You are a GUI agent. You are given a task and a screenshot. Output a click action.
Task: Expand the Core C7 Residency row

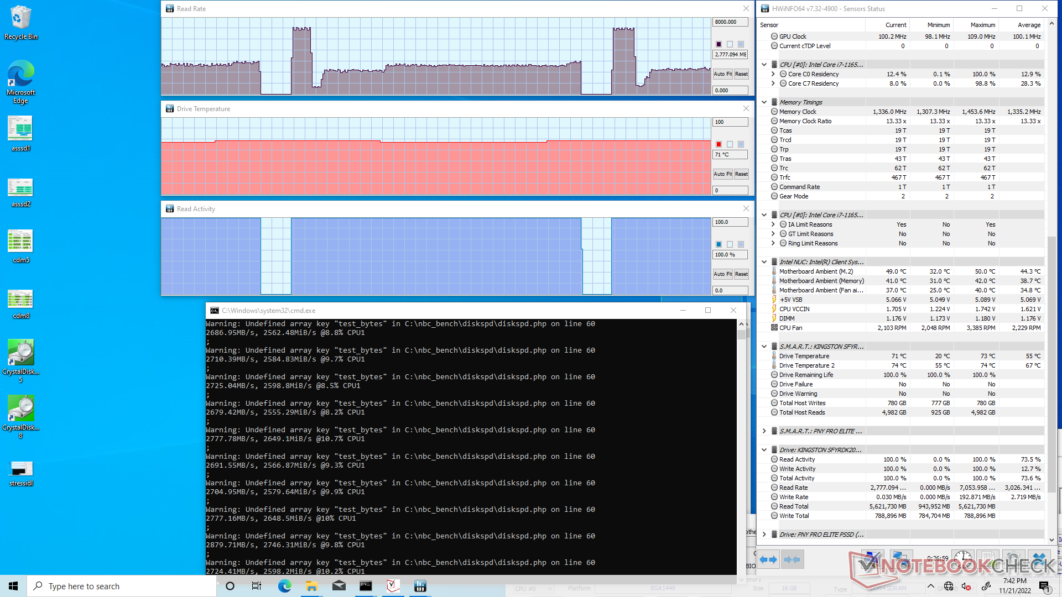[773, 83]
